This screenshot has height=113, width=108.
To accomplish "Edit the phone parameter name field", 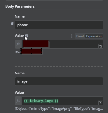I will click(x=59, y=25).
